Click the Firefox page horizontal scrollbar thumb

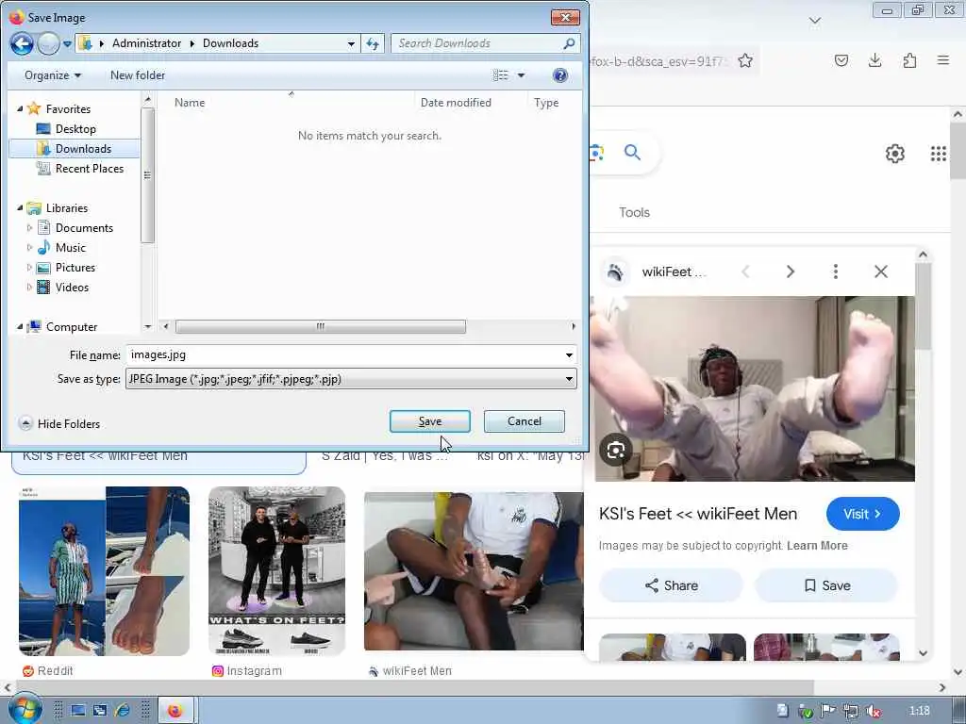tap(414, 686)
